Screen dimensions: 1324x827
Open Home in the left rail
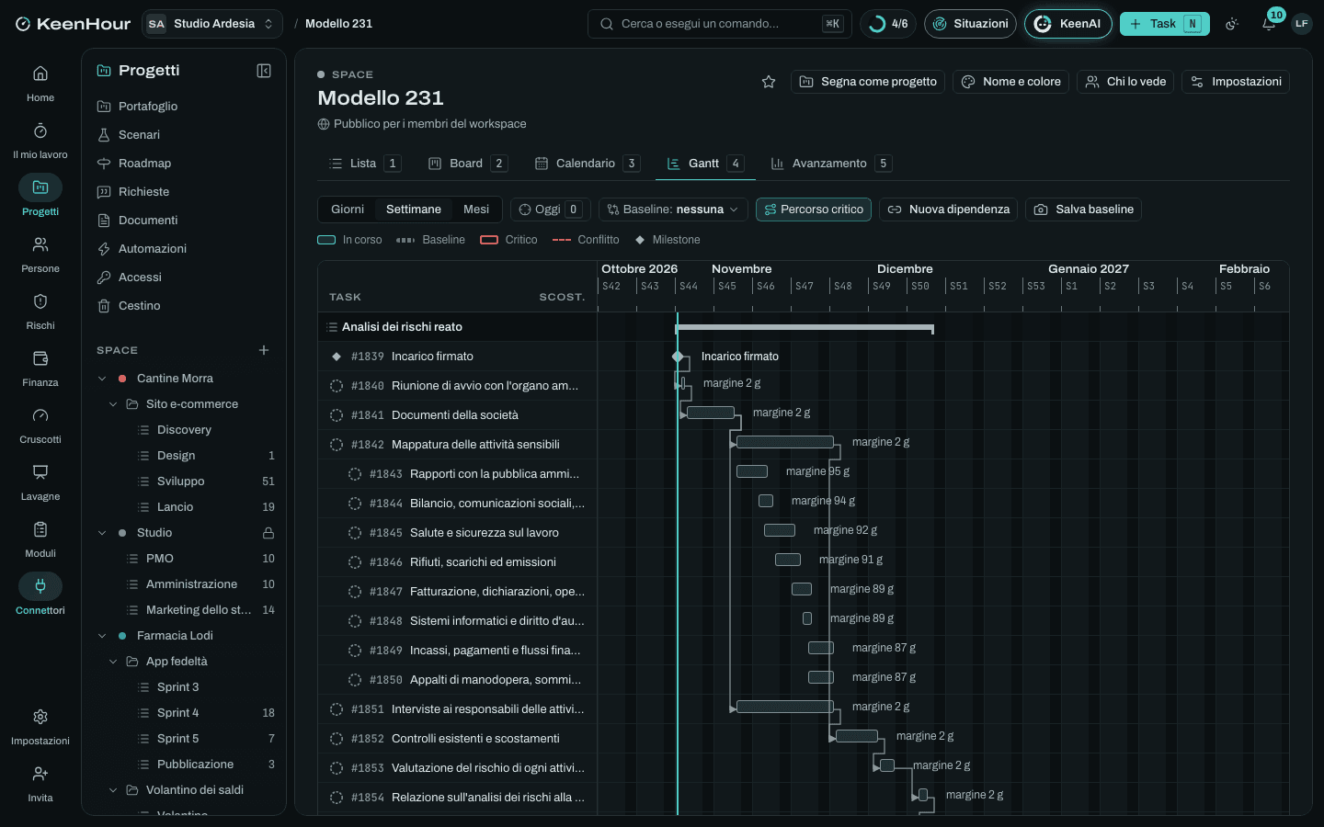tap(40, 84)
